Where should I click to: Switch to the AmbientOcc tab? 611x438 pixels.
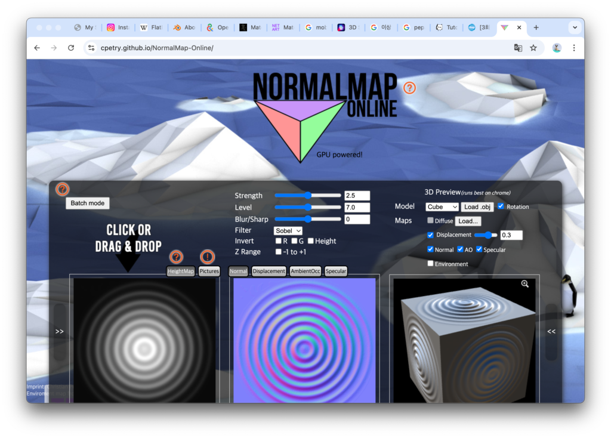[x=305, y=271]
